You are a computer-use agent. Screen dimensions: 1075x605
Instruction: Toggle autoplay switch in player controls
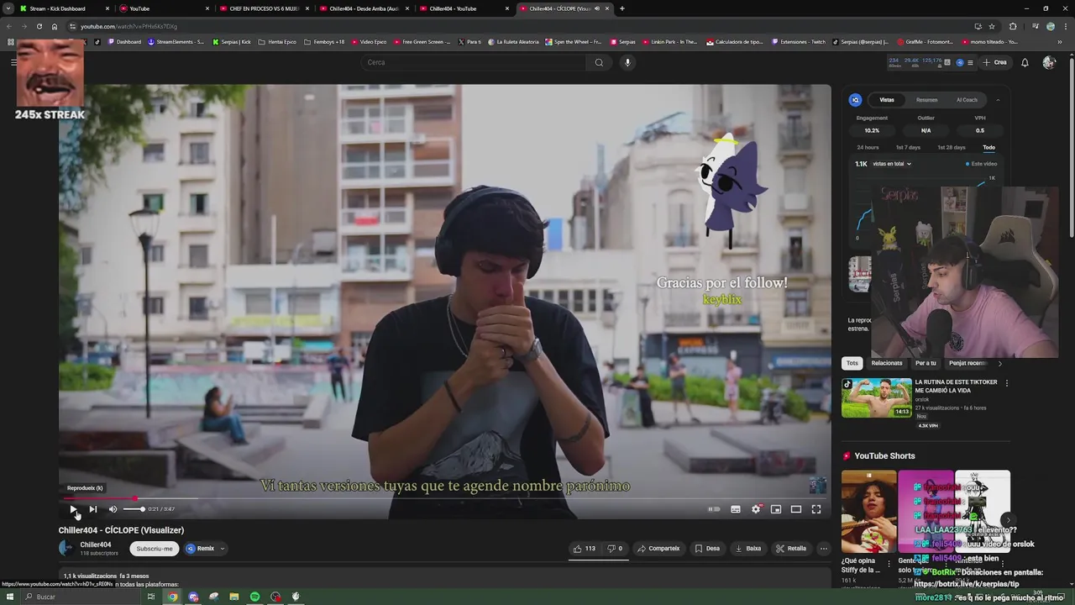click(x=714, y=509)
